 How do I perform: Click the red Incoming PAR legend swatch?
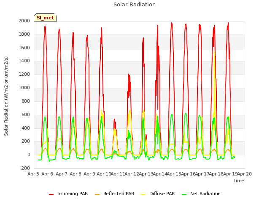pos(51,194)
